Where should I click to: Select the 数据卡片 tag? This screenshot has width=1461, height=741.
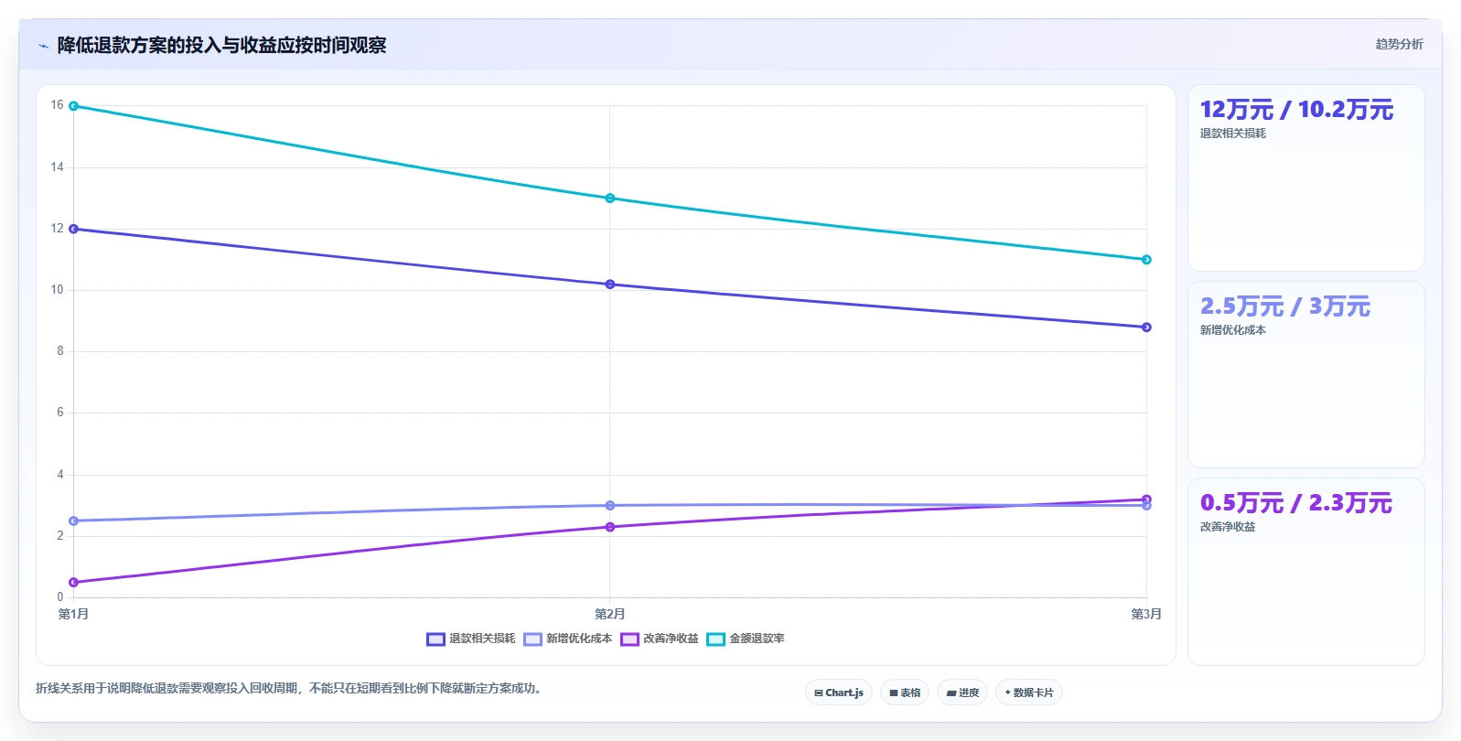(1029, 693)
